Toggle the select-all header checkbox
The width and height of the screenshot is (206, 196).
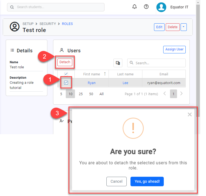(66, 74)
